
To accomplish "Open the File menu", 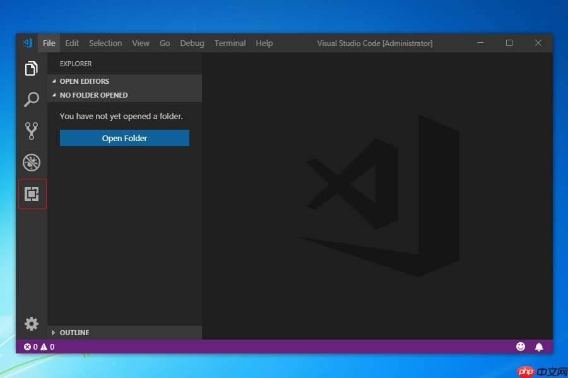I will (49, 43).
